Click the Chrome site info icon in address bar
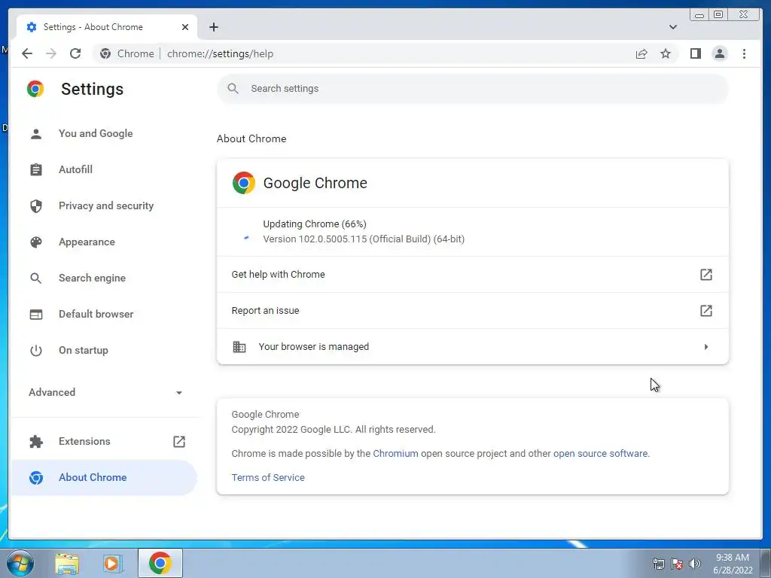This screenshot has width=771, height=578. coord(105,53)
